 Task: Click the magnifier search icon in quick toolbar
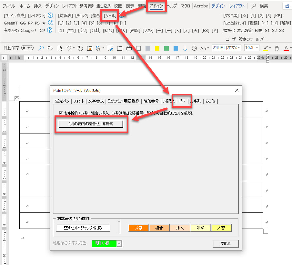point(41,48)
